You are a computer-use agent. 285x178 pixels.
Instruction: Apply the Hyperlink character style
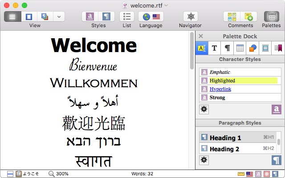coord(240,89)
